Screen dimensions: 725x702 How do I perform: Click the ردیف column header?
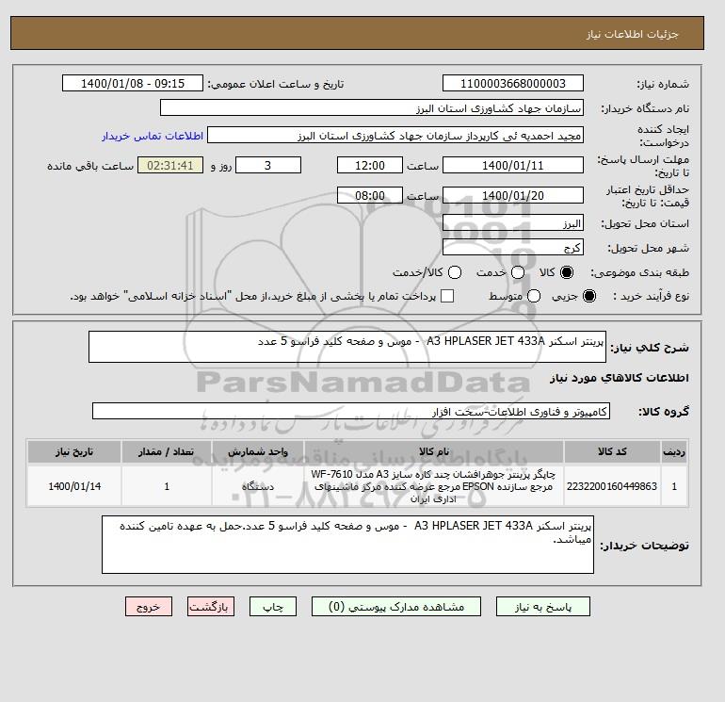pyautogui.click(x=674, y=451)
